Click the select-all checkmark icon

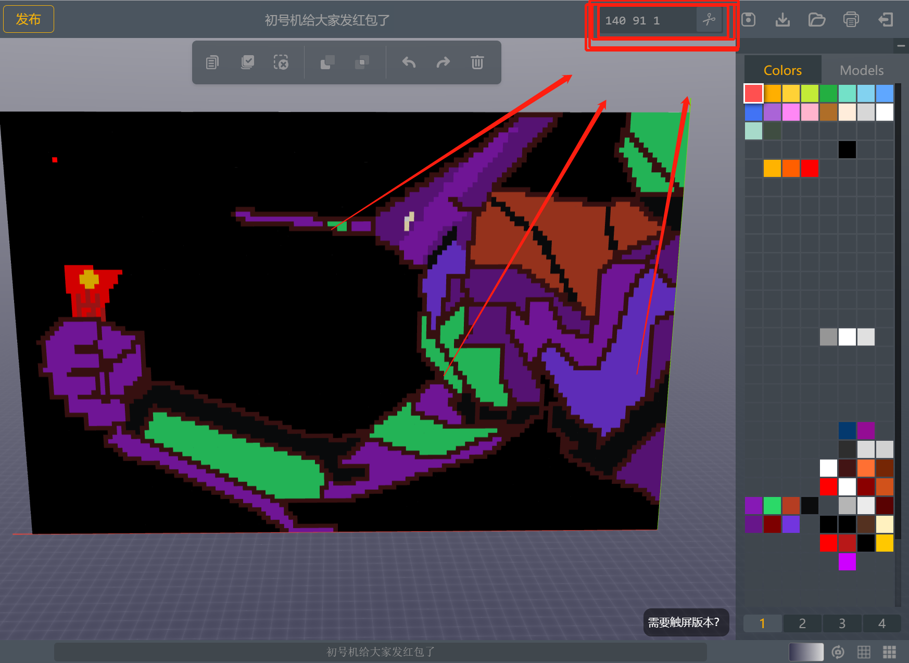coord(247,62)
